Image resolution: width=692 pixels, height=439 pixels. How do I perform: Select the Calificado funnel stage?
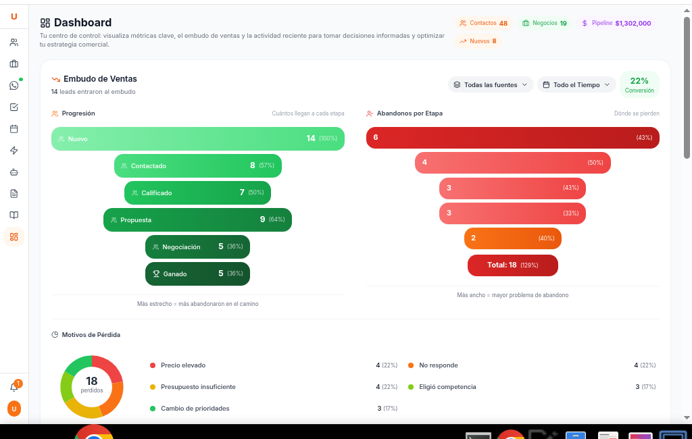click(198, 192)
